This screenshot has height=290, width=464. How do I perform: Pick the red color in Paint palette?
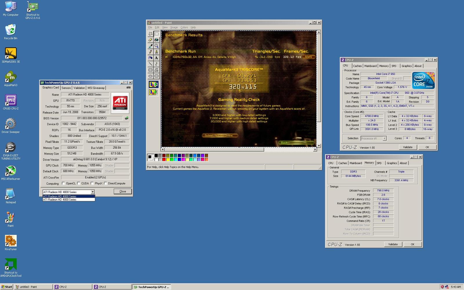pyautogui.click(x=164, y=159)
